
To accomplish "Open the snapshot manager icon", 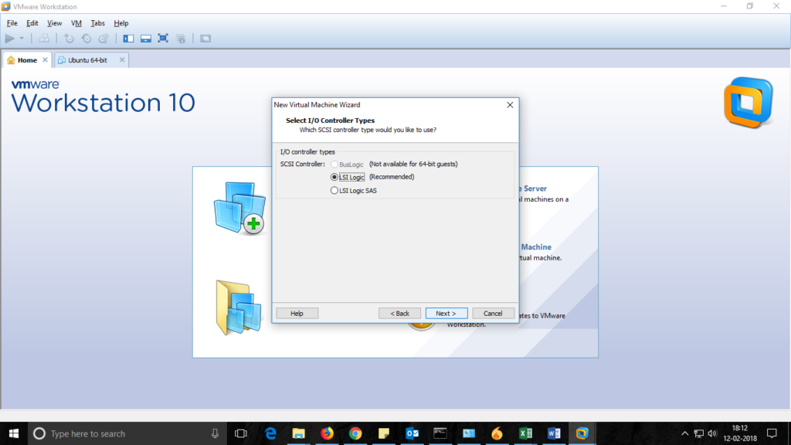I will pos(104,39).
